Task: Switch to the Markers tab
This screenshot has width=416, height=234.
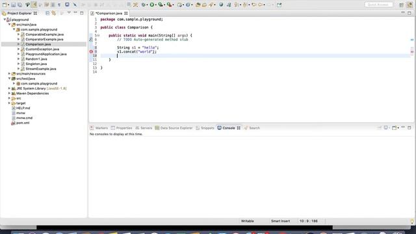Action: click(99, 128)
